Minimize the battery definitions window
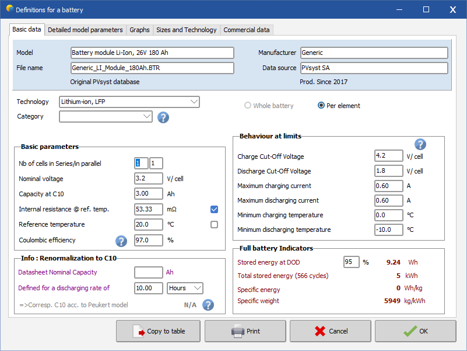The height and width of the screenshot is (351, 467). click(x=399, y=9)
